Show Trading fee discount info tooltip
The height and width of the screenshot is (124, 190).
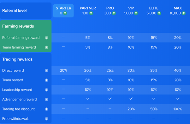click(46, 109)
